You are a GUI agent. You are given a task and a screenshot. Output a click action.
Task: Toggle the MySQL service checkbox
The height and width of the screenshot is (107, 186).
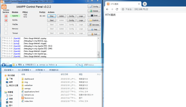tap(6, 20)
